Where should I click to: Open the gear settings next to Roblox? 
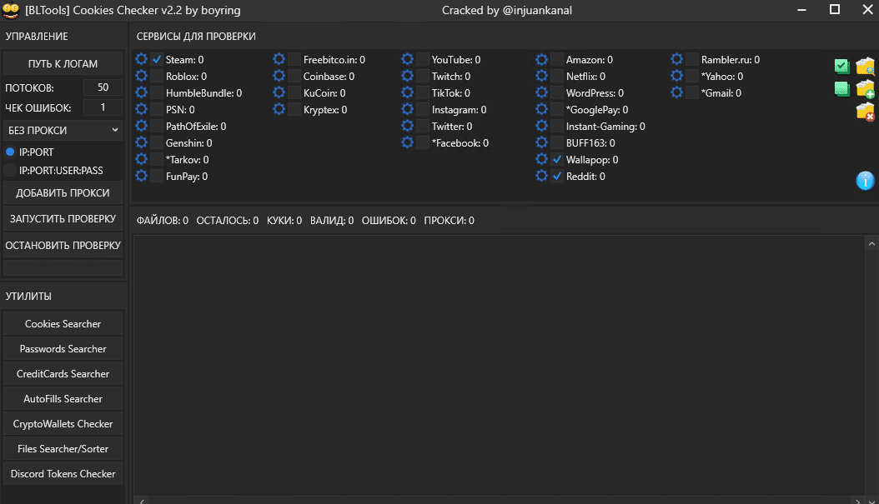(x=141, y=76)
